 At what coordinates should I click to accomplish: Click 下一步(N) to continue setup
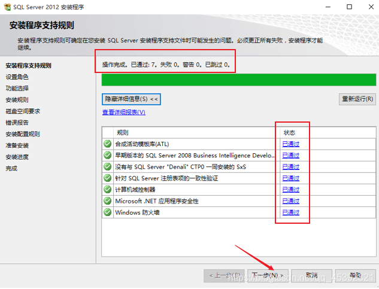[x=268, y=275]
